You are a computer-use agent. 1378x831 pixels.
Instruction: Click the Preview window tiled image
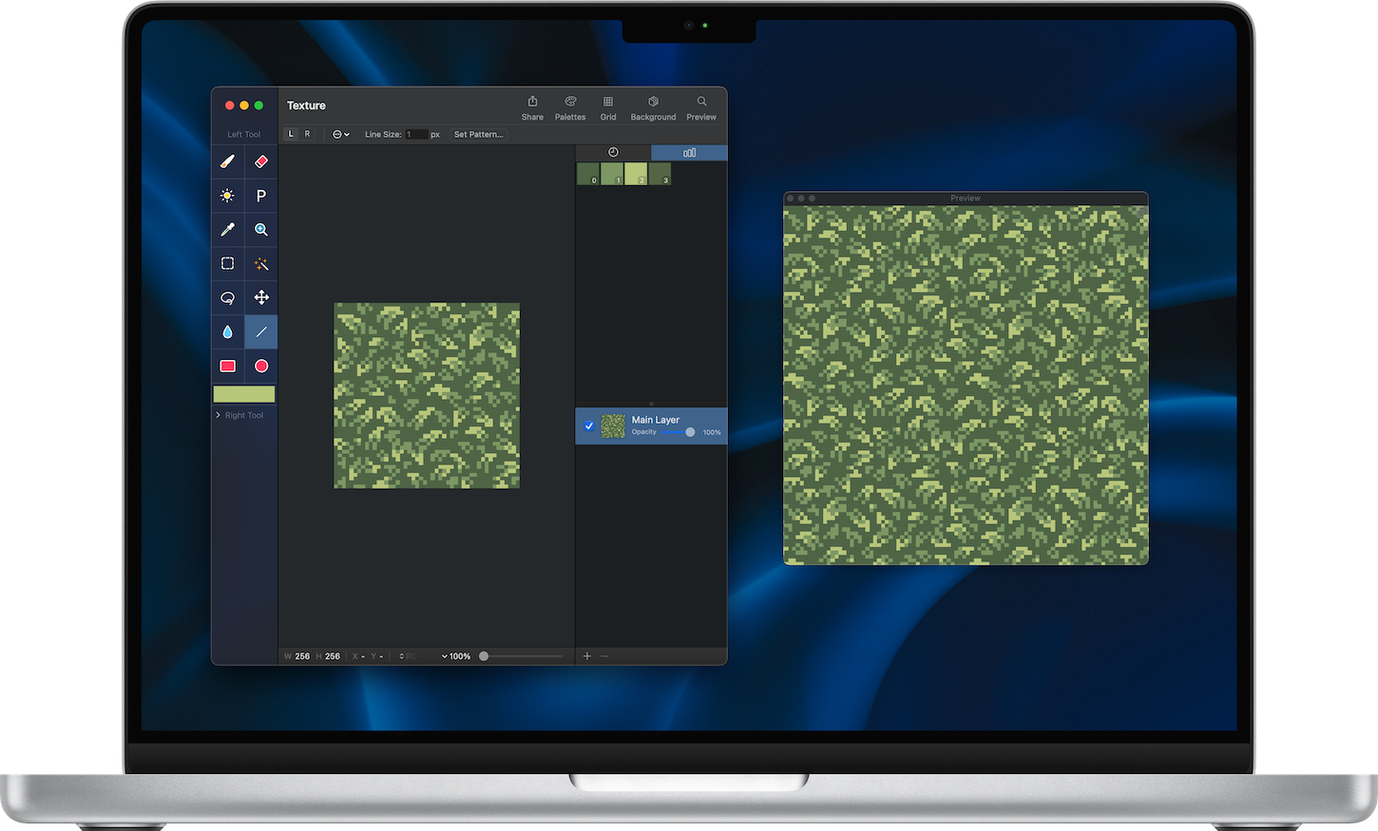coord(966,385)
